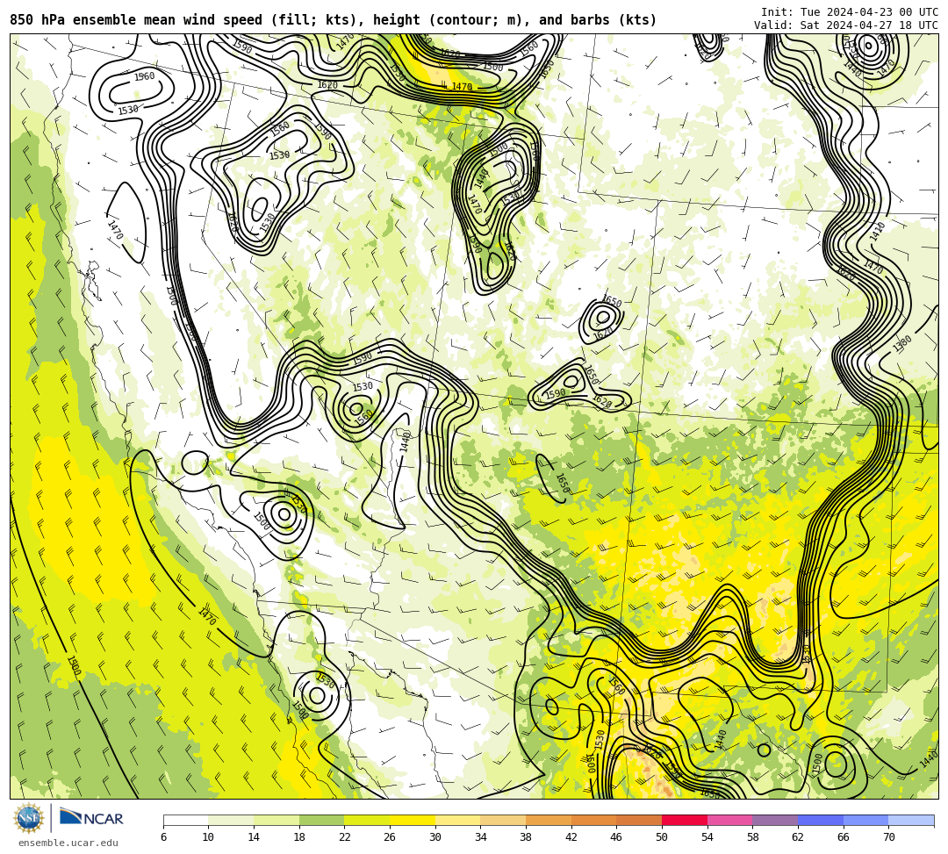The width and height of the screenshot is (948, 854).
Task: Click the colorbar tick label '26'
Action: (x=390, y=837)
